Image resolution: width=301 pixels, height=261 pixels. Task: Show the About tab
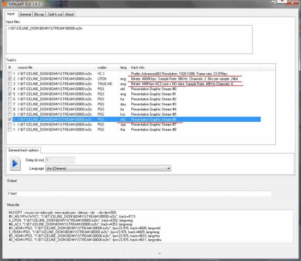click(x=69, y=14)
